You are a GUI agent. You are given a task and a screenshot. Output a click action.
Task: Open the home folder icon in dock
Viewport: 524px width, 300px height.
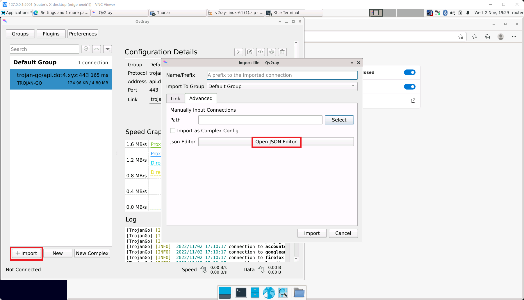(x=299, y=293)
